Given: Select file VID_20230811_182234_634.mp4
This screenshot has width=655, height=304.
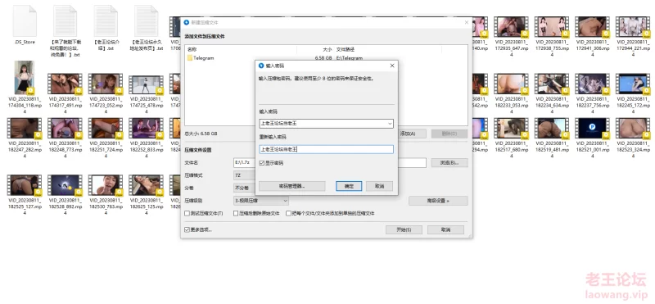Looking at the screenshot, I should point(552,84).
